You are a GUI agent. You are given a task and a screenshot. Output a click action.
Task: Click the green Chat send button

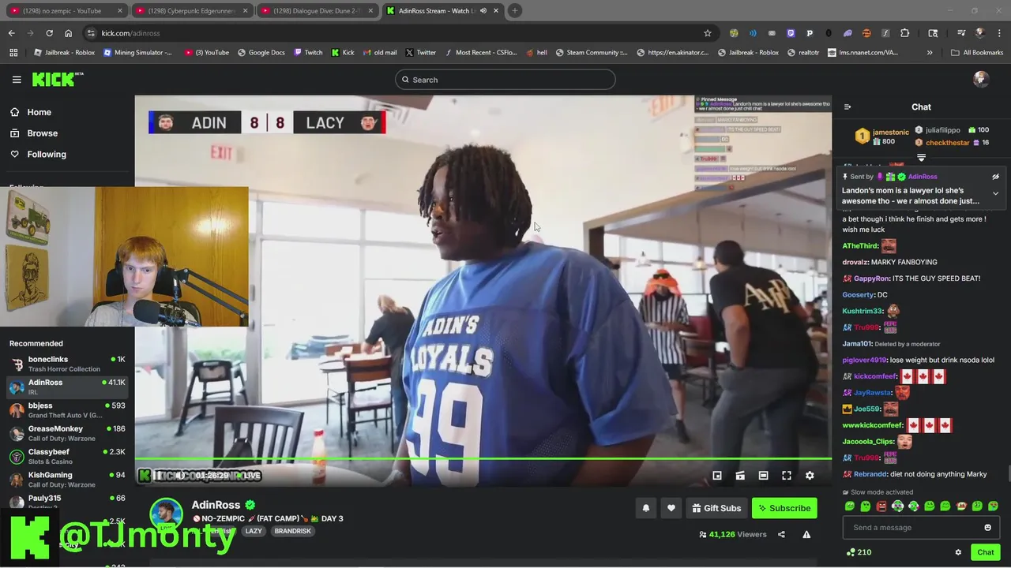(985, 552)
